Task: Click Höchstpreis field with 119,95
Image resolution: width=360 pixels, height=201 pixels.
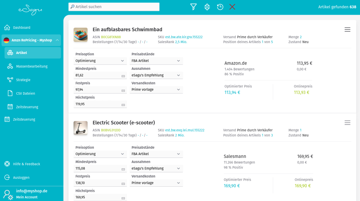Action: 100,104
